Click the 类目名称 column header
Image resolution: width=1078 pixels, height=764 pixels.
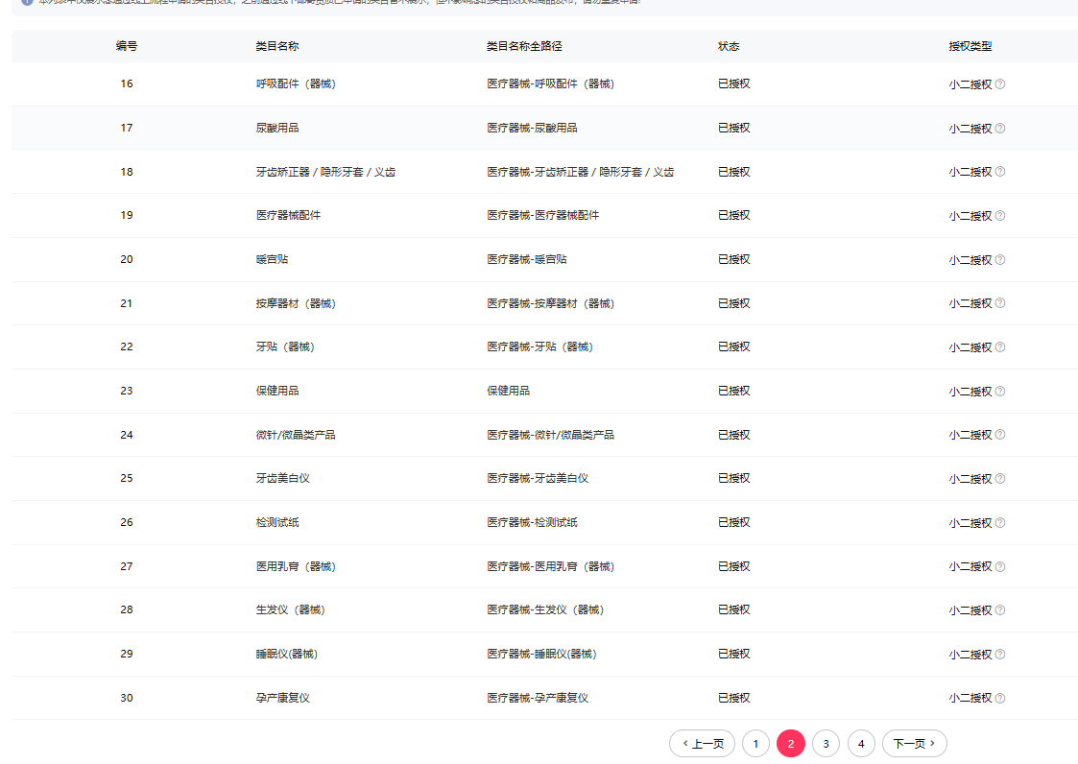pyautogui.click(x=277, y=46)
